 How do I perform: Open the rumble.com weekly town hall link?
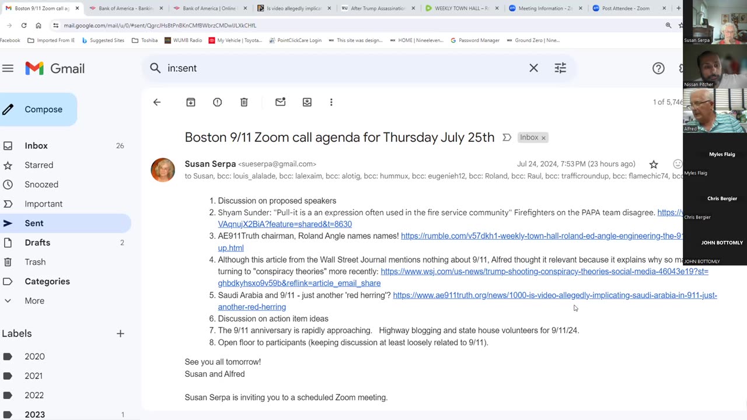tap(542, 236)
